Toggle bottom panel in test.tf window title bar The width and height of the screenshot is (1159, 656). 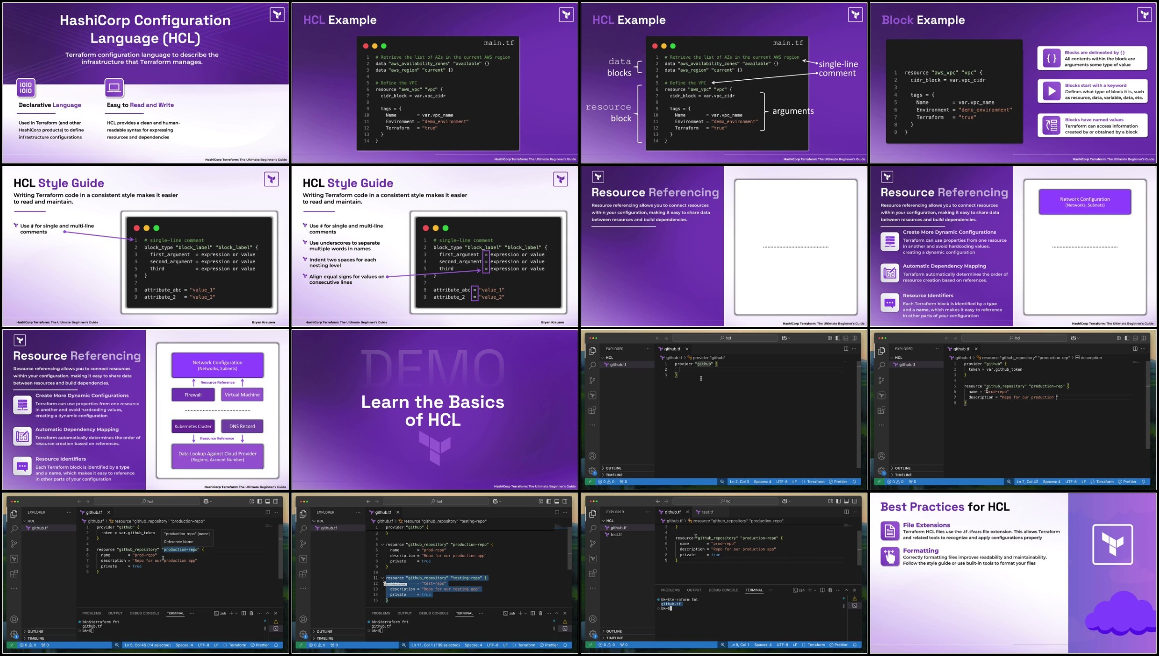click(x=846, y=501)
